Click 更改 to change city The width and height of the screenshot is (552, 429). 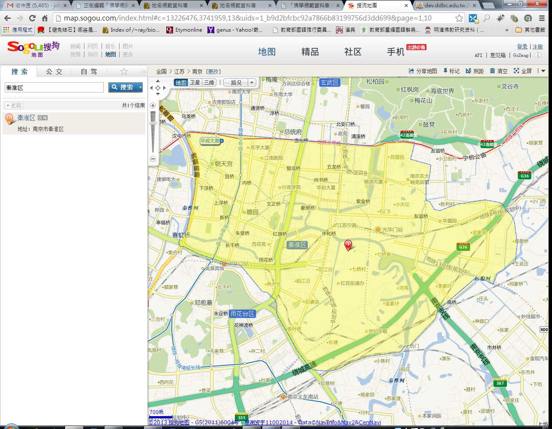tap(213, 71)
